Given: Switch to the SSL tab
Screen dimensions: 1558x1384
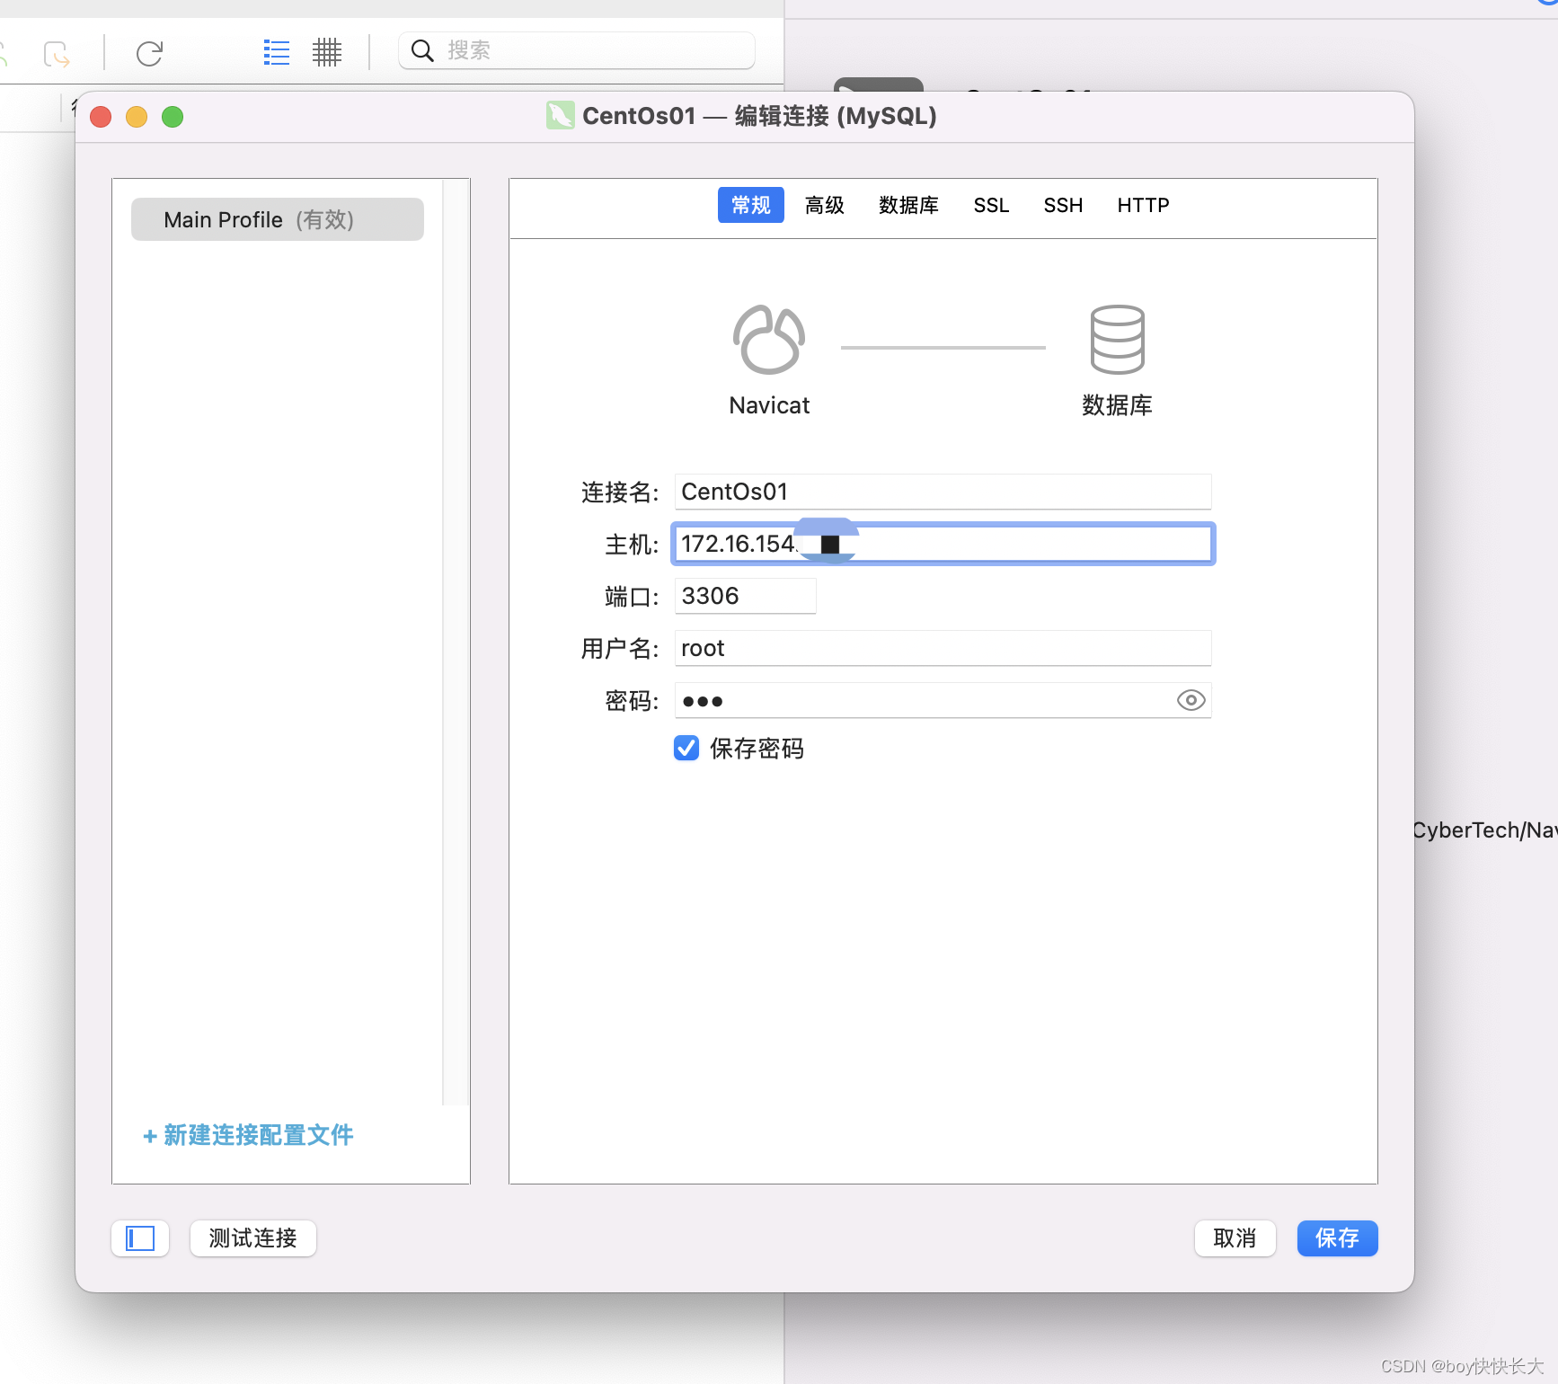Looking at the screenshot, I should 991,205.
